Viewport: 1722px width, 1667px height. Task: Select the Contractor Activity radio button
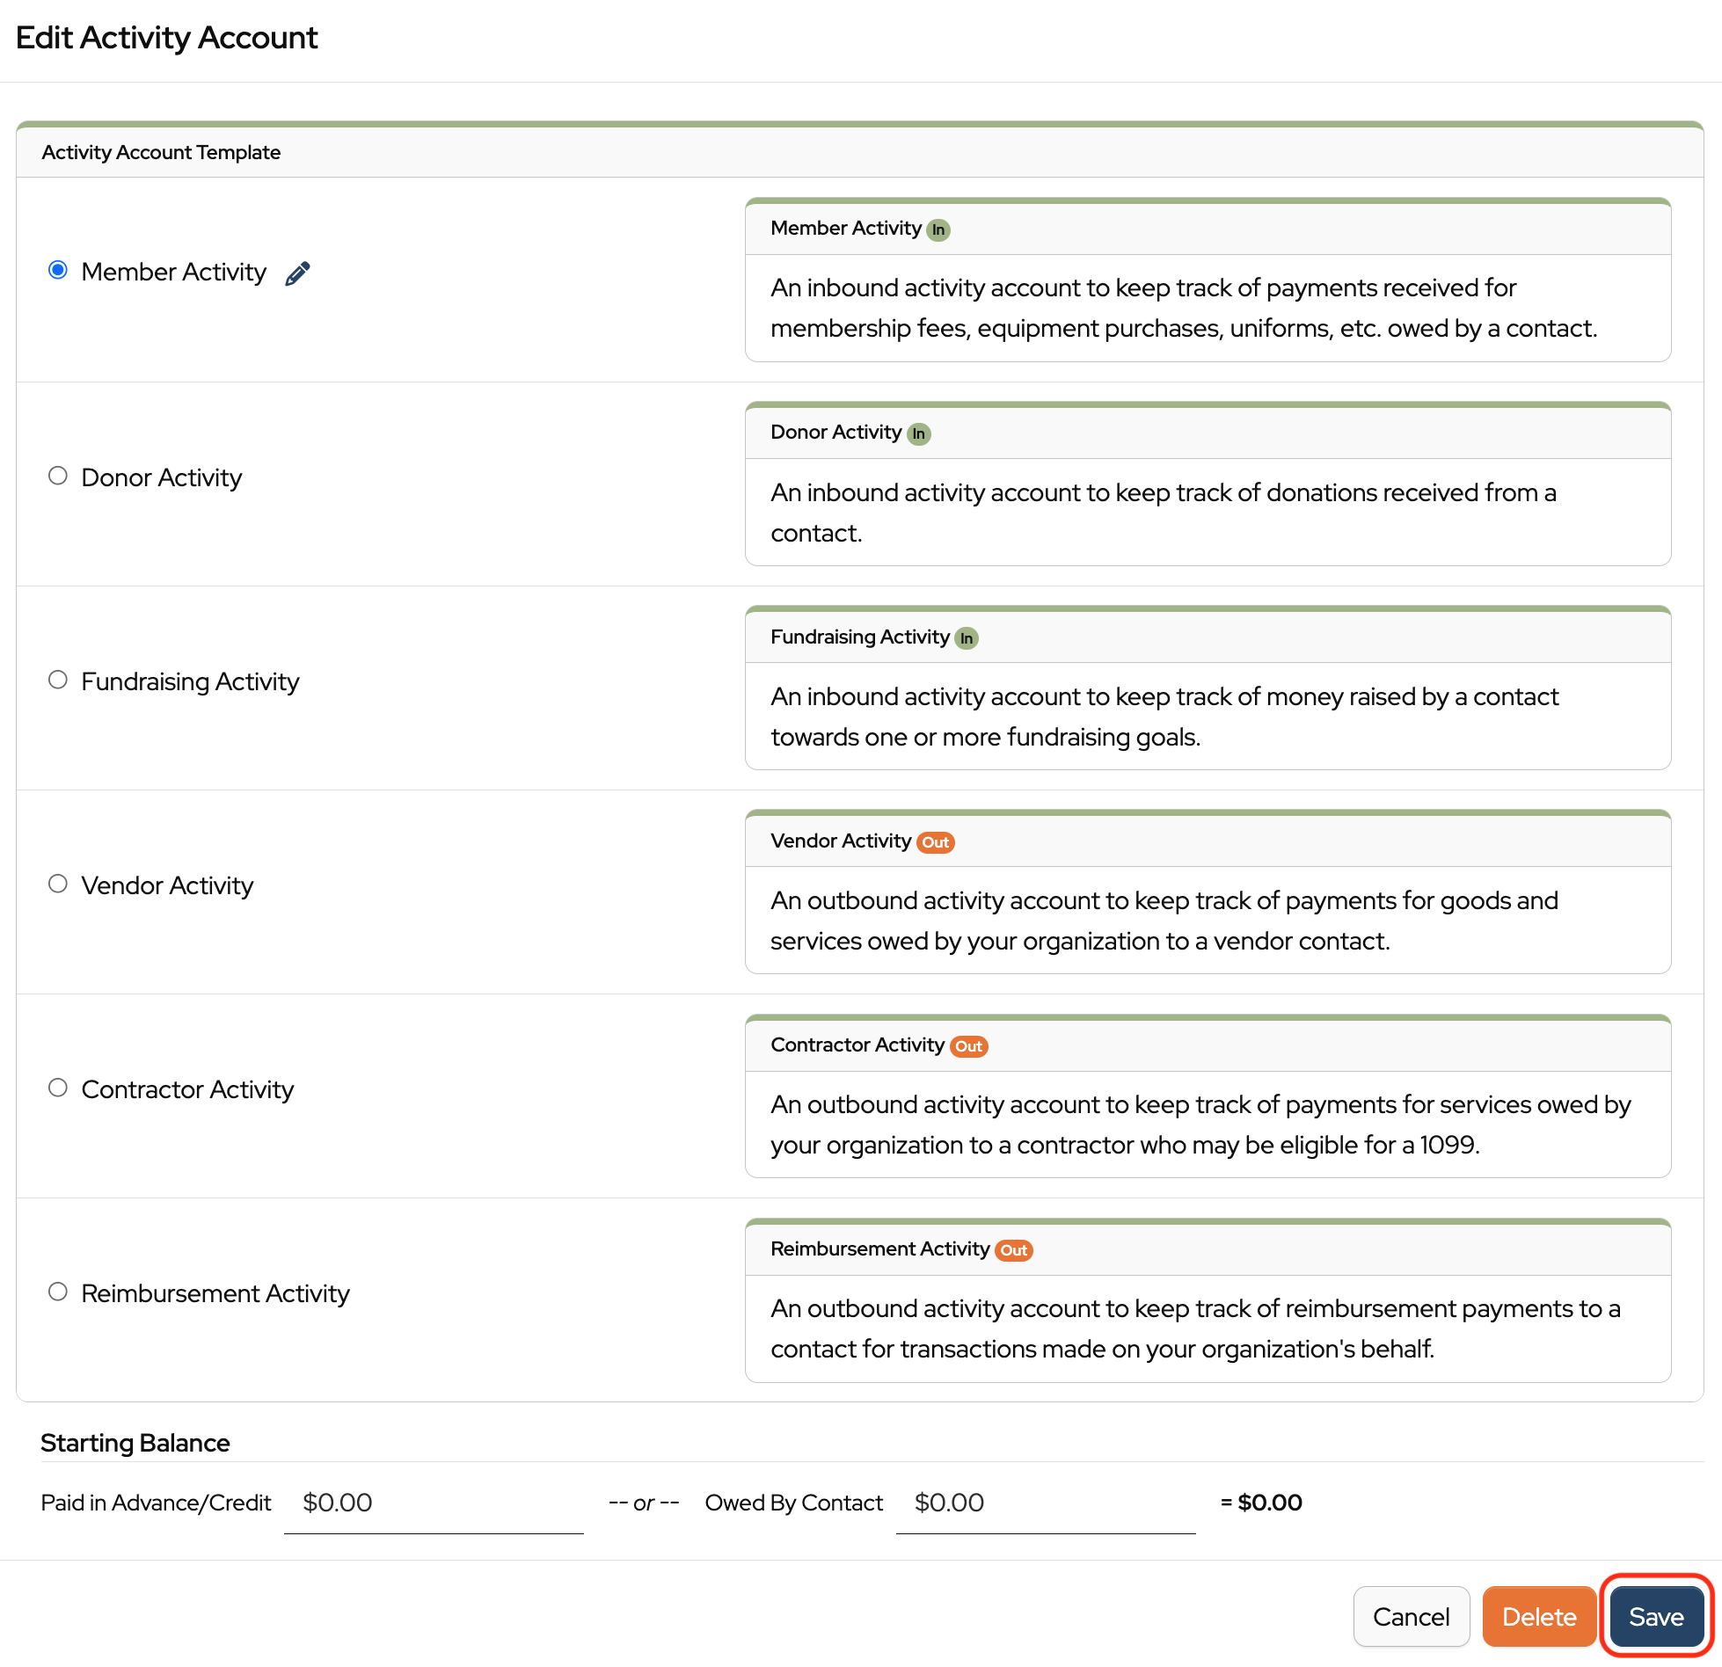pos(58,1088)
